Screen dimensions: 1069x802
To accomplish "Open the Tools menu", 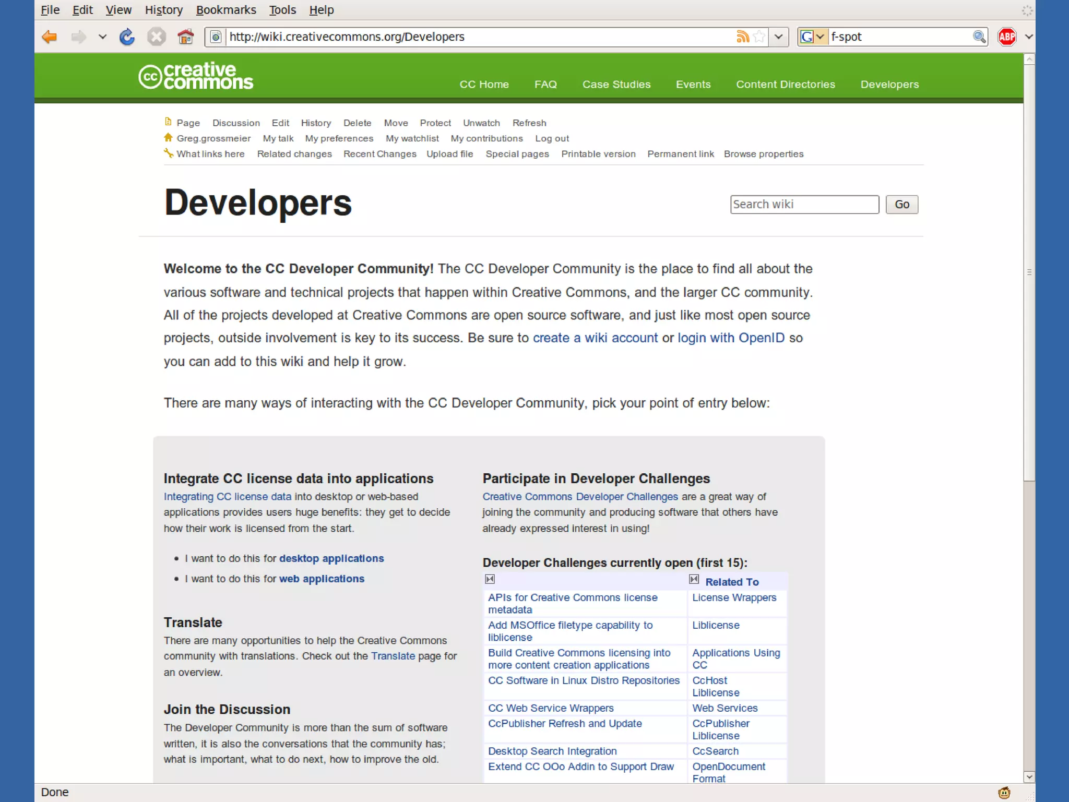I will [282, 10].
